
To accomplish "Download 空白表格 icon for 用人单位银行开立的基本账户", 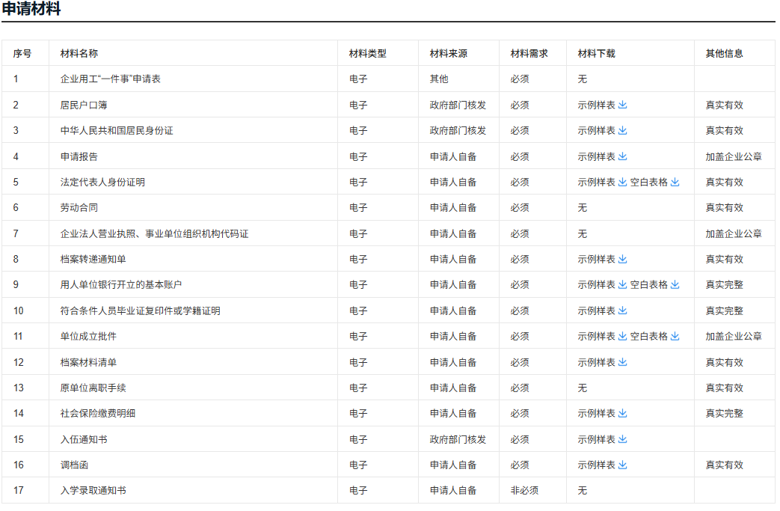I will [x=675, y=284].
